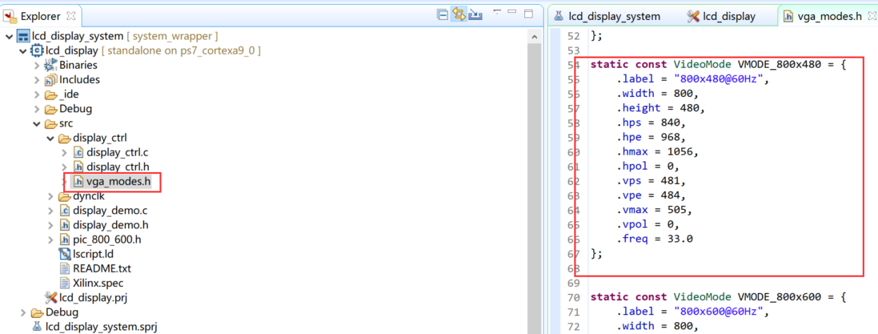Select README.txt in the Explorer tree
This screenshot has width=878, height=334.
point(102,268)
